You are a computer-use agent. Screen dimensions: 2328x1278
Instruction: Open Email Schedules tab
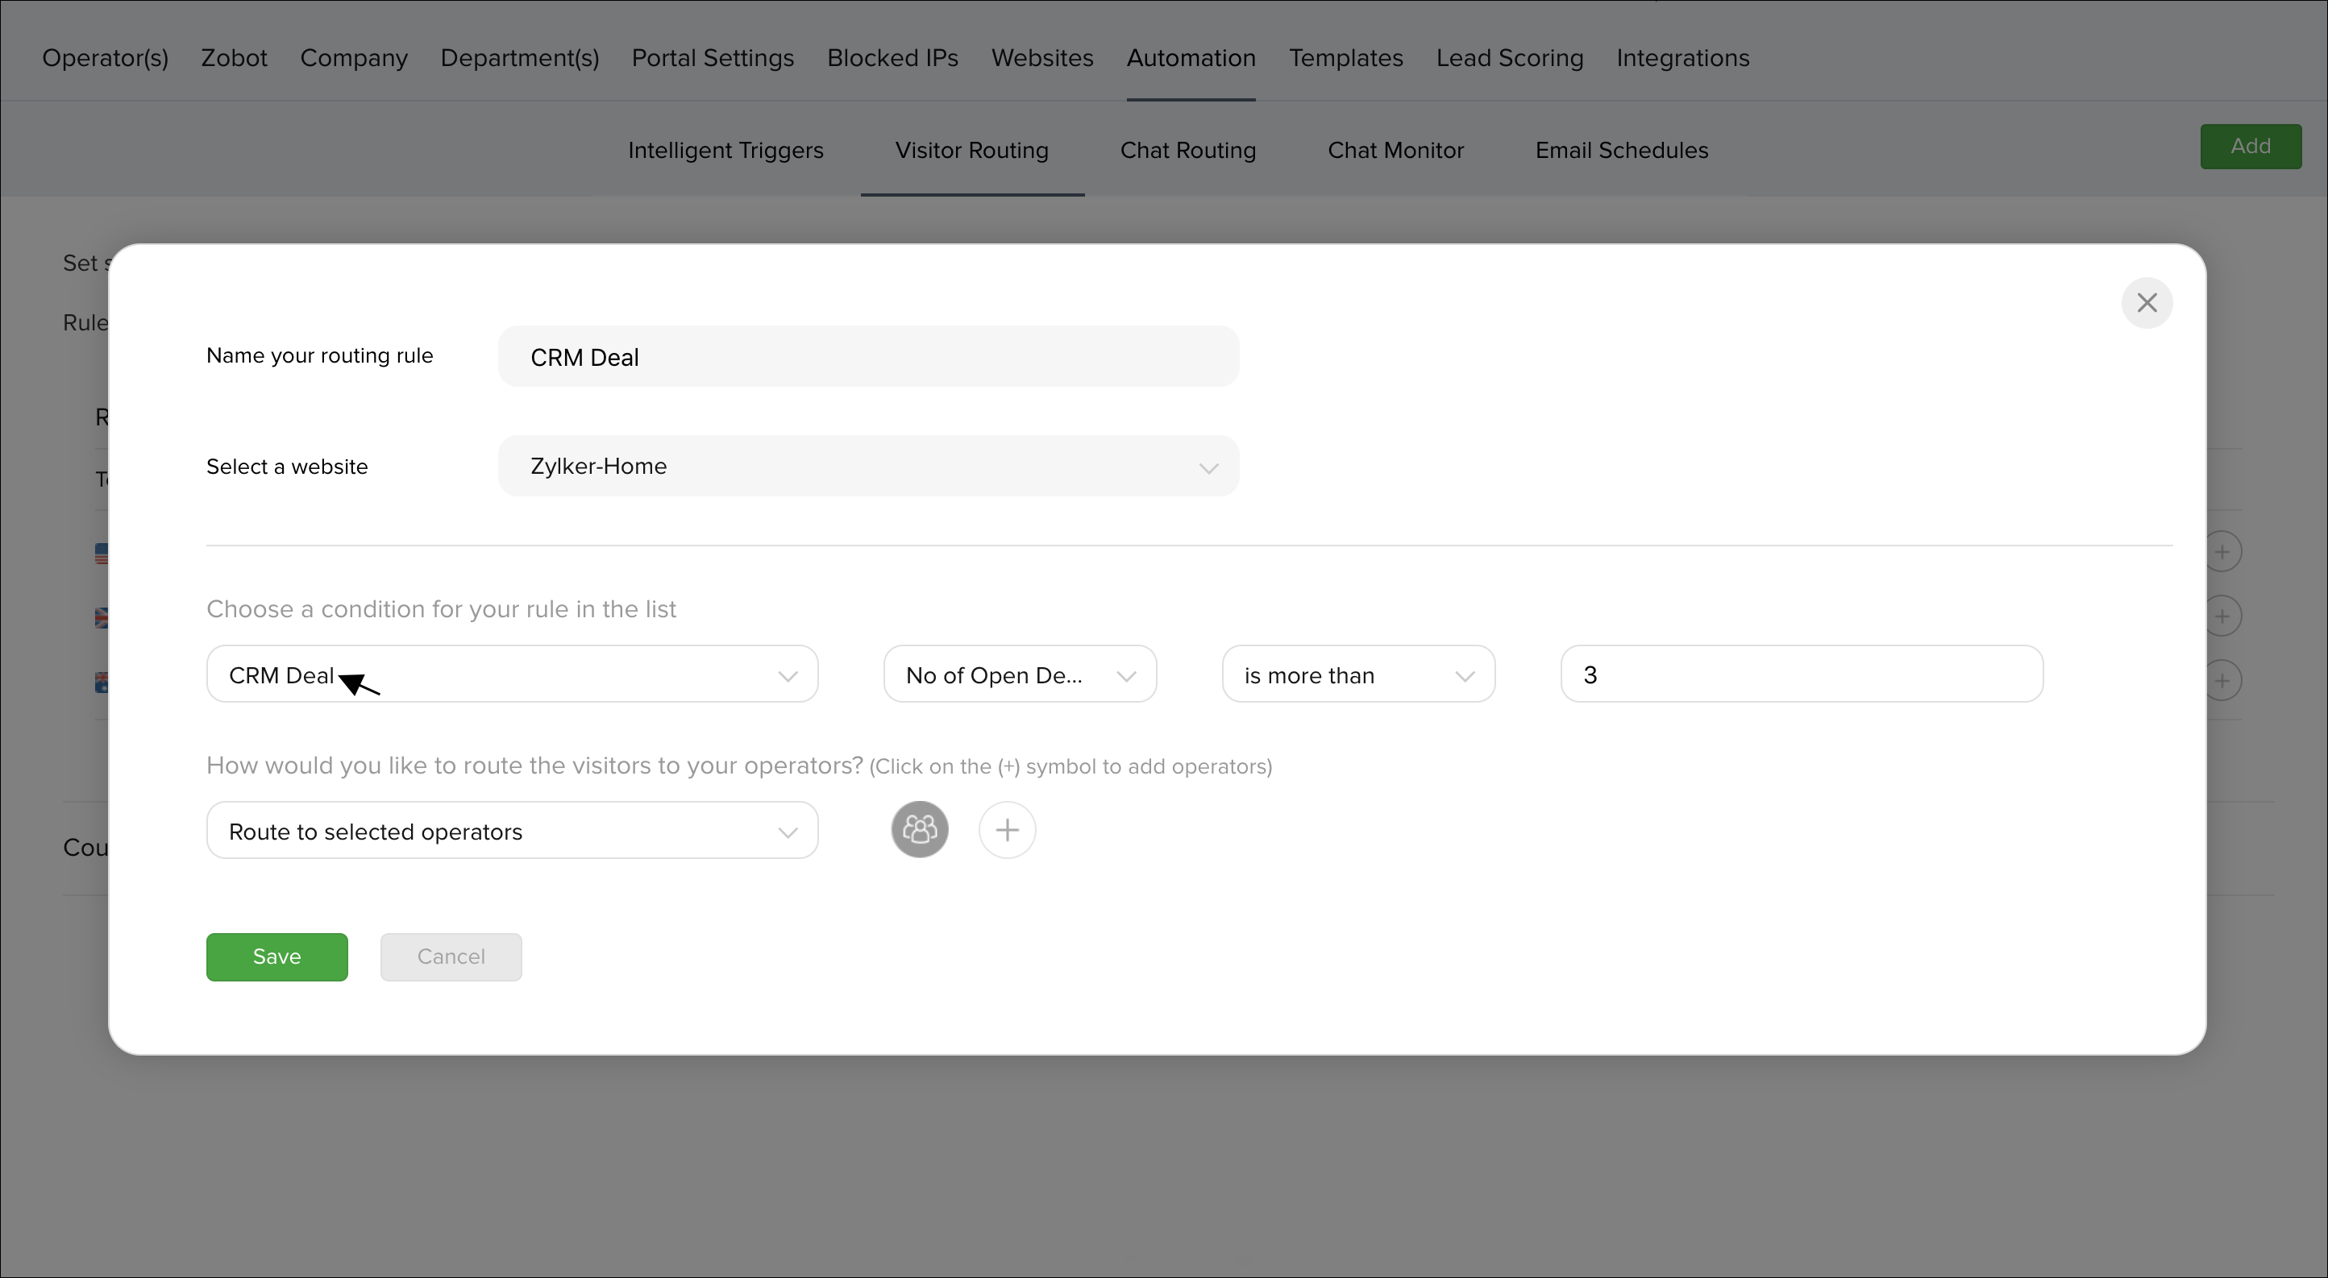[1621, 150]
